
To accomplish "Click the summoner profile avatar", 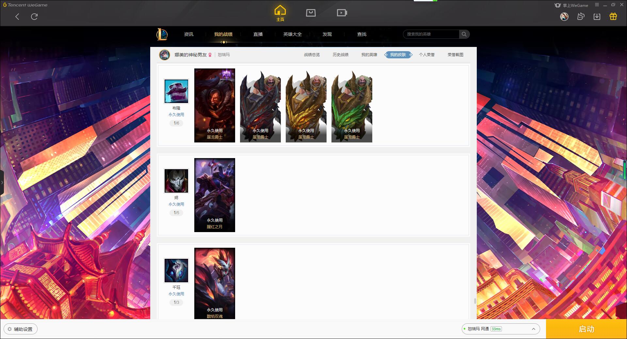I will click(165, 55).
